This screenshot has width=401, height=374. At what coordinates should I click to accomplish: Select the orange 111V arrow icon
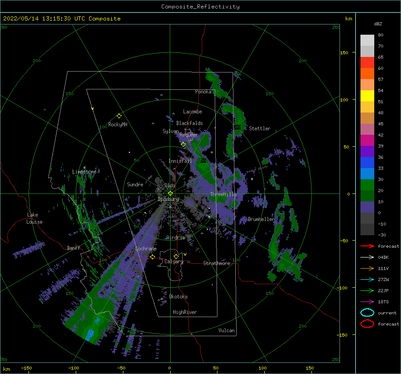tap(367, 268)
